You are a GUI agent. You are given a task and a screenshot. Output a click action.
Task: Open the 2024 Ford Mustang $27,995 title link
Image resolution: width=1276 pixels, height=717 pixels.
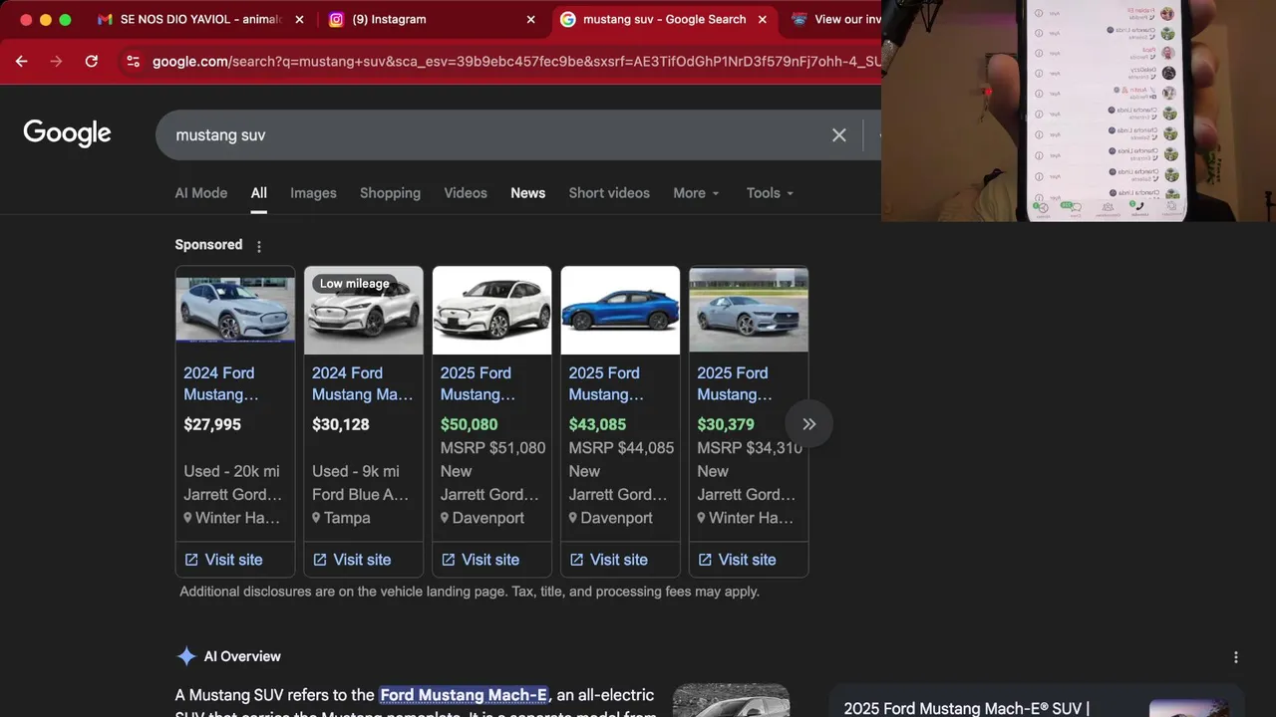coord(220,383)
